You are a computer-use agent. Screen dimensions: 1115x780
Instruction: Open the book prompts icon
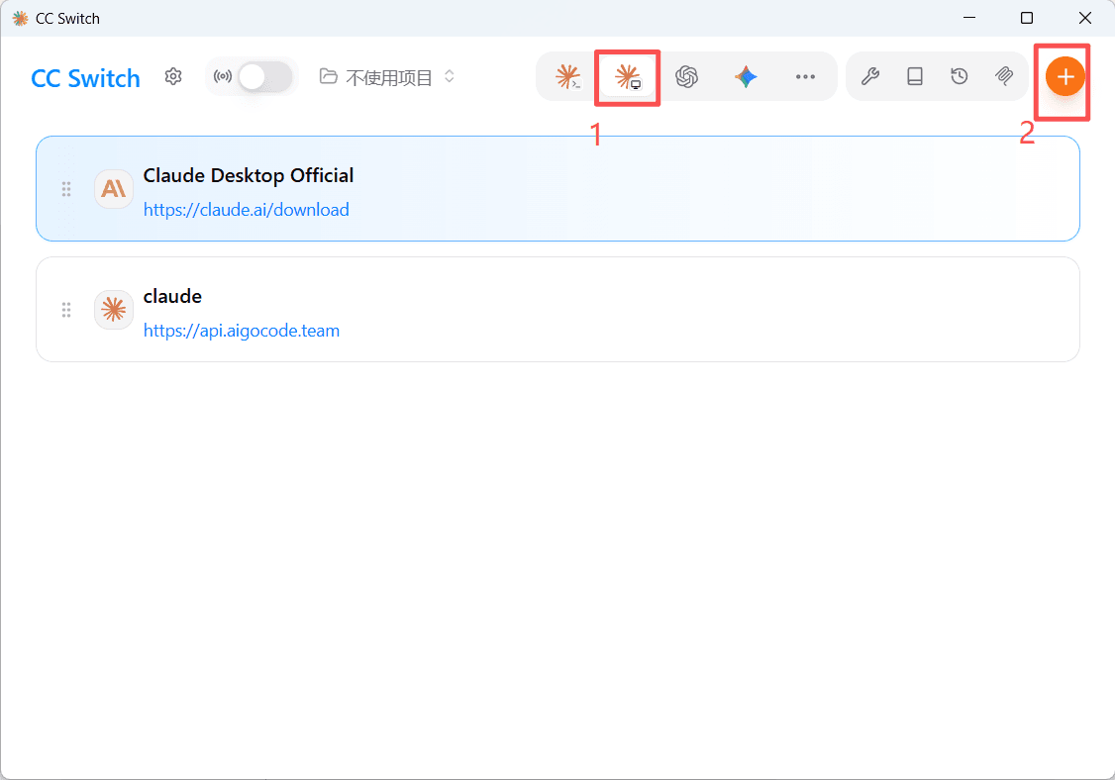click(915, 76)
